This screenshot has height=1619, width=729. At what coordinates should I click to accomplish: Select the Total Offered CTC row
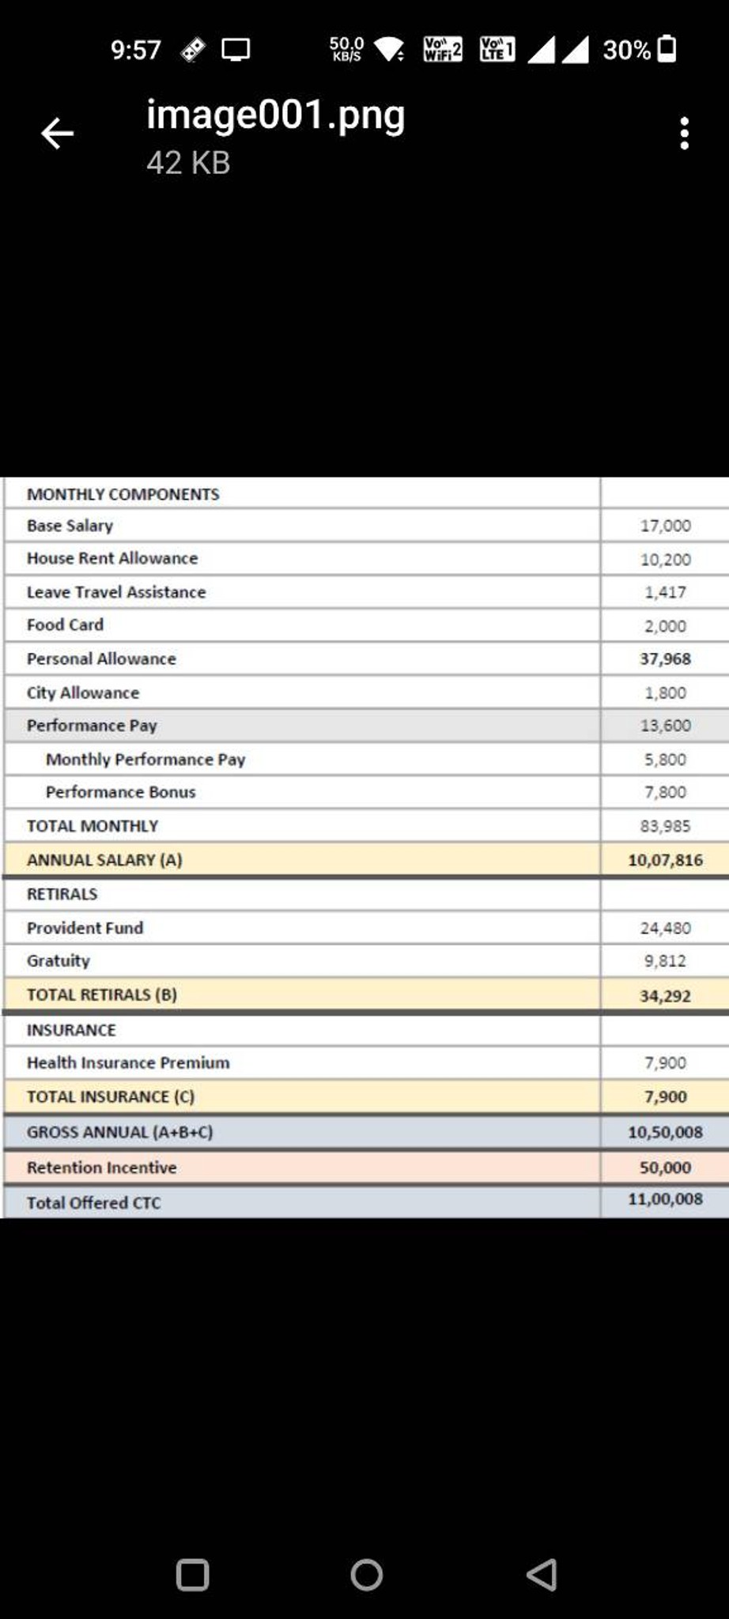(300, 1202)
